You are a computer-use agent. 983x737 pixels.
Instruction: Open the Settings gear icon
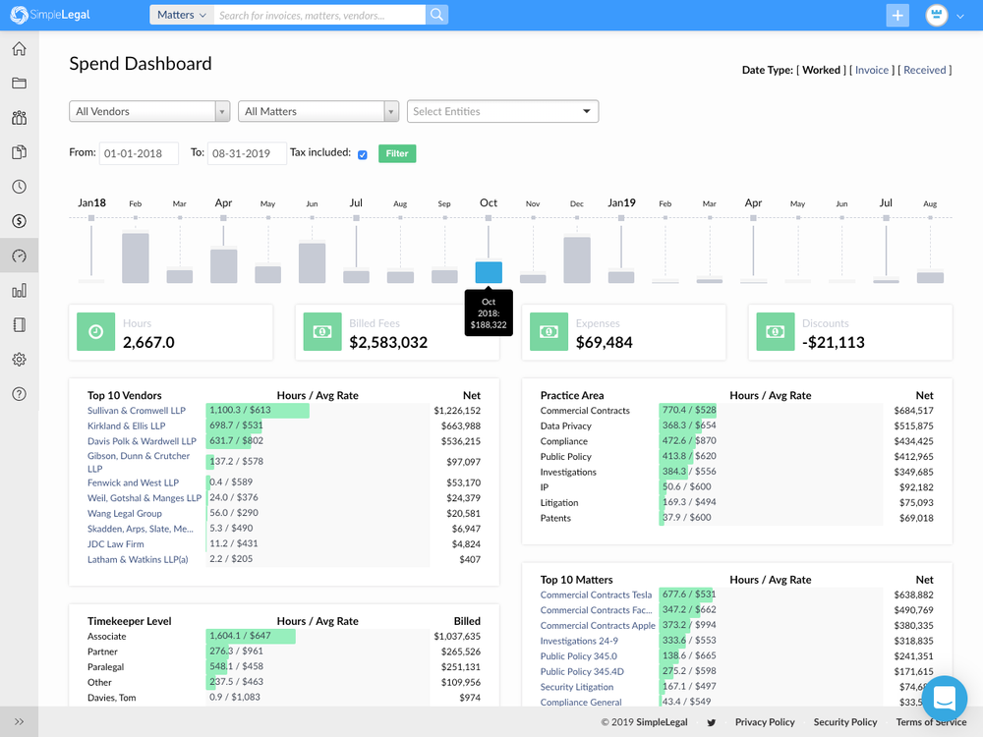tap(20, 359)
